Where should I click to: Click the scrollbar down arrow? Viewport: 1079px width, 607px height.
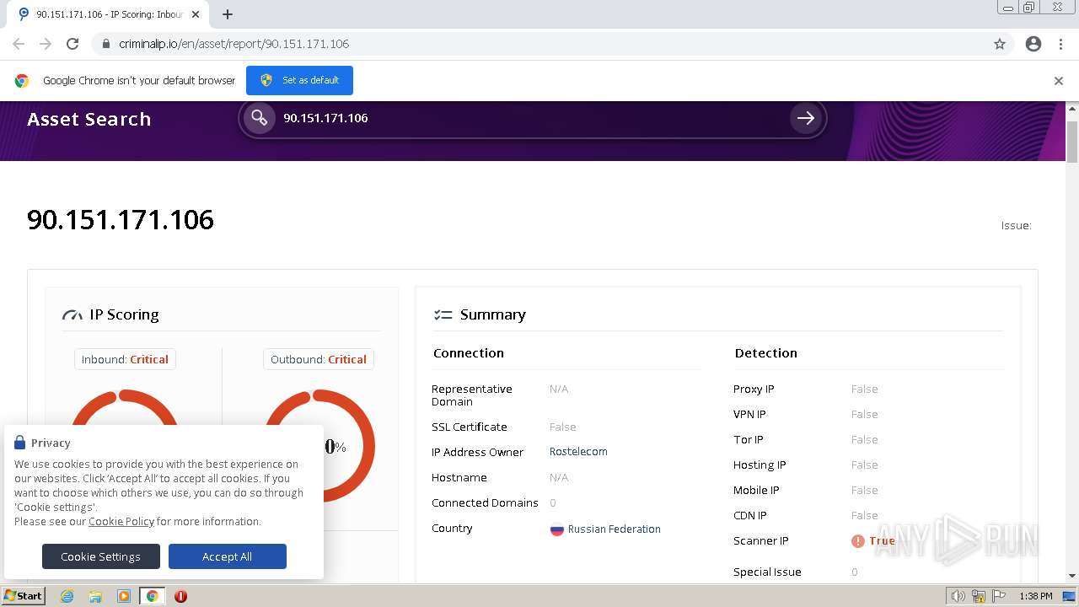[x=1072, y=576]
